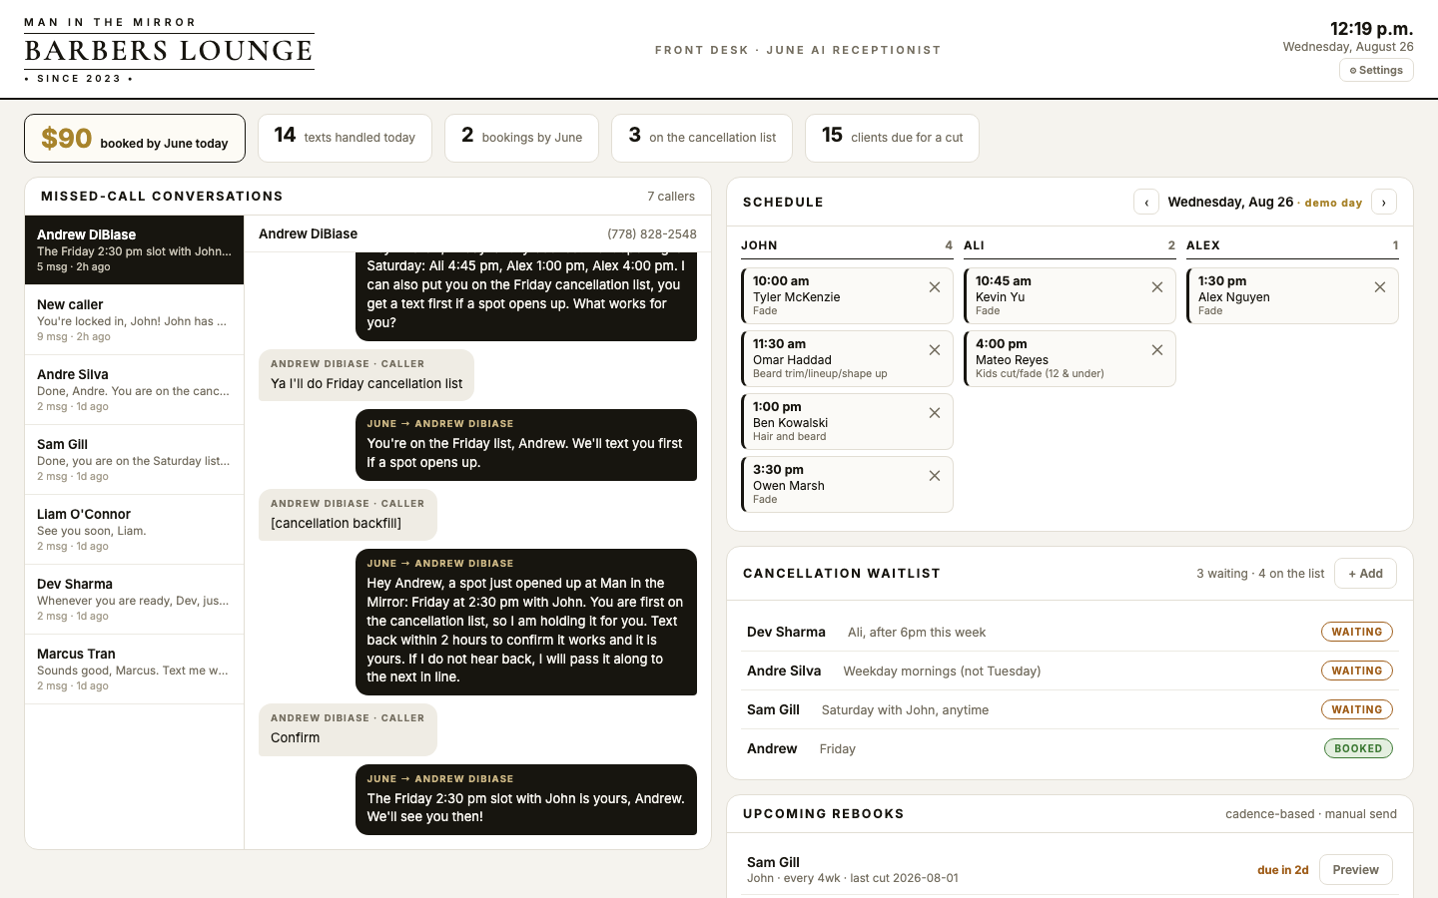The height and width of the screenshot is (898, 1438).
Task: Open the New caller conversation
Action: [x=134, y=320]
